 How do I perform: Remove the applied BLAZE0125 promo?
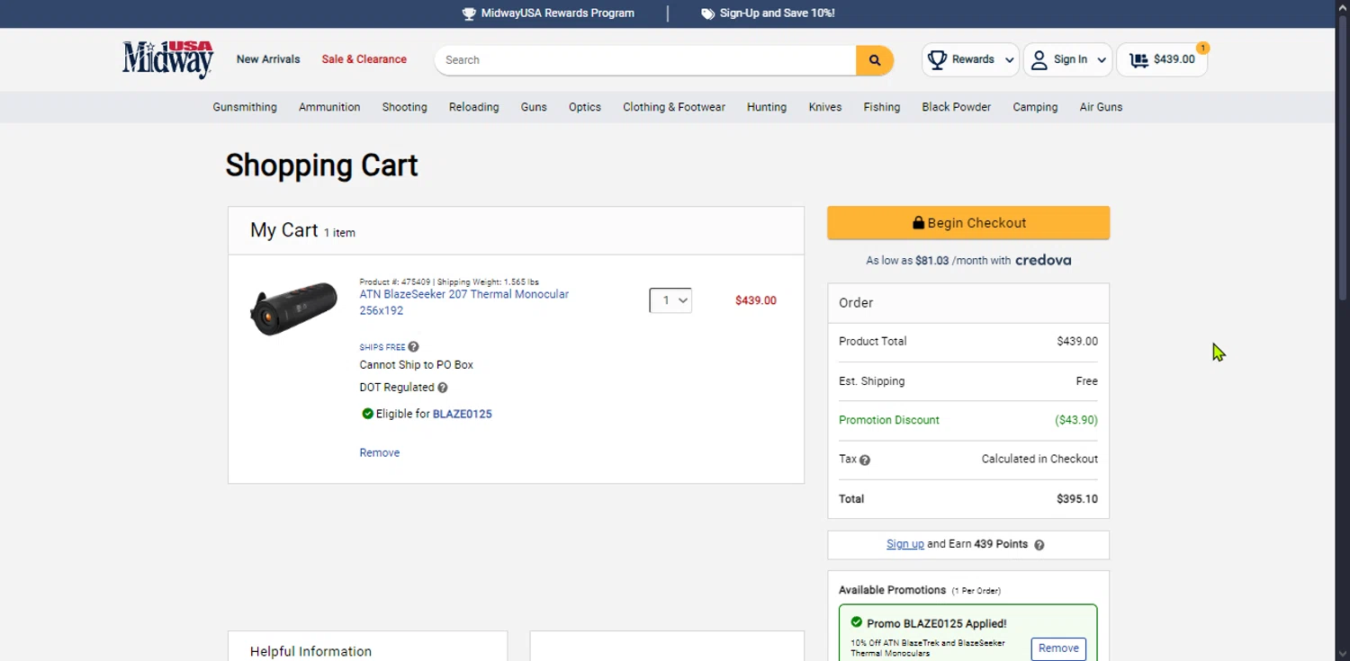[1058, 648]
